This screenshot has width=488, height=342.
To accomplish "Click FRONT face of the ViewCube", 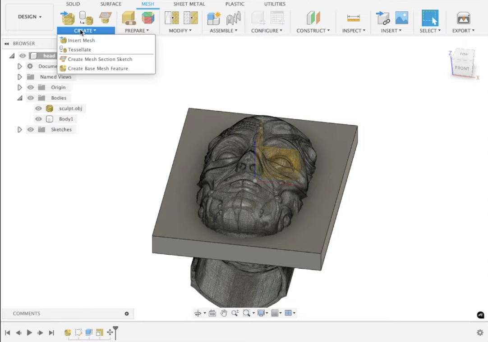I will (x=462, y=68).
